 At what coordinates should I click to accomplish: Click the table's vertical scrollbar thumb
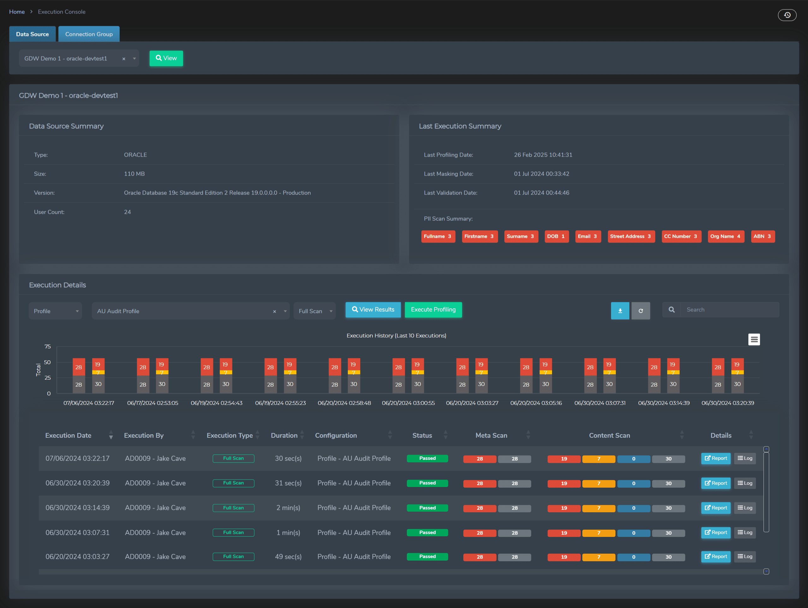tap(766, 490)
